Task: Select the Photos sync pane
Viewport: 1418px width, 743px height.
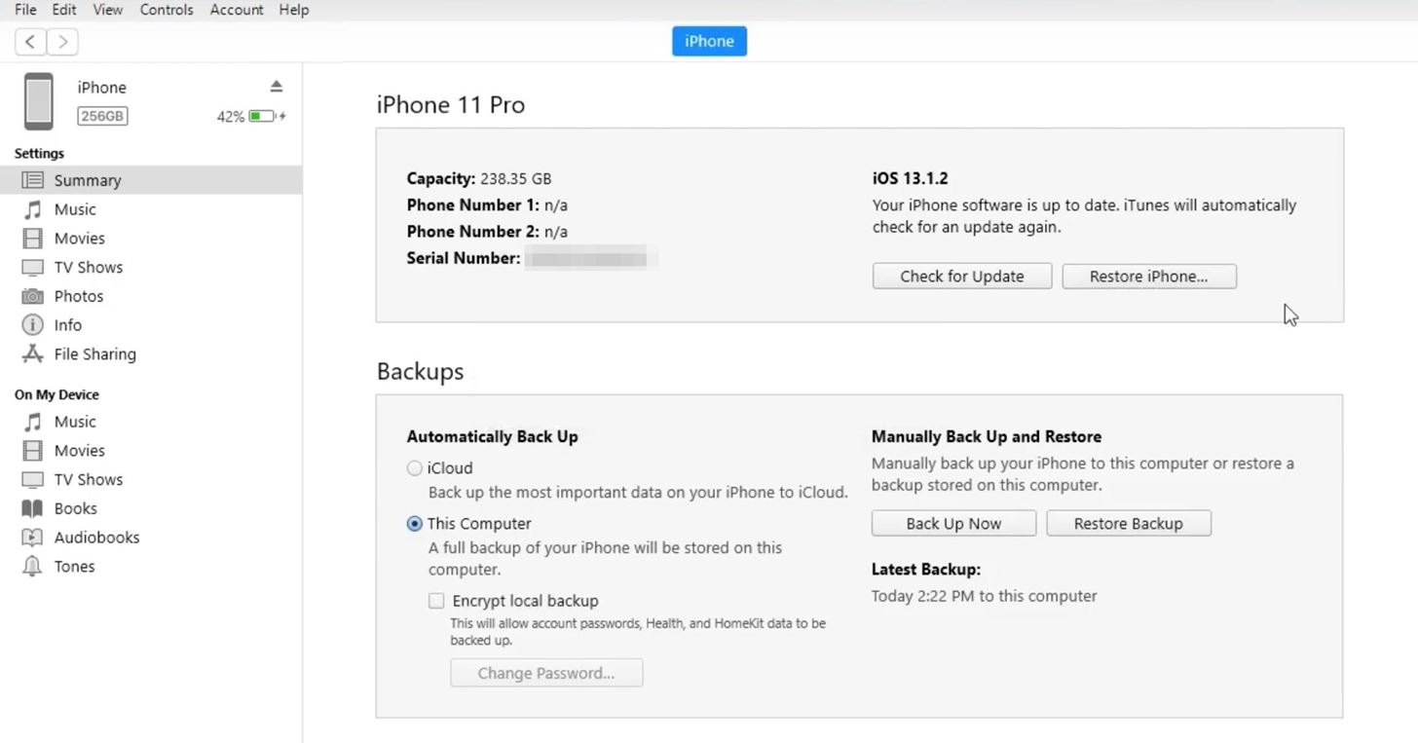Action: click(x=77, y=296)
